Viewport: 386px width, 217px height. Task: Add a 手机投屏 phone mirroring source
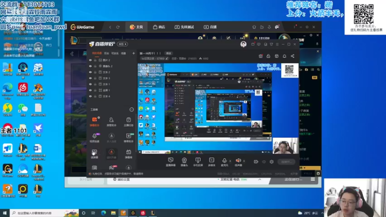[x=198, y=162]
